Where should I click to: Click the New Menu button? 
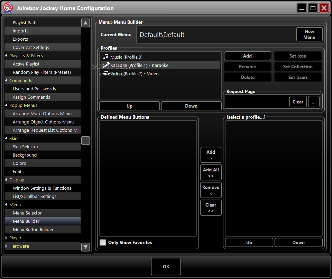click(x=309, y=34)
